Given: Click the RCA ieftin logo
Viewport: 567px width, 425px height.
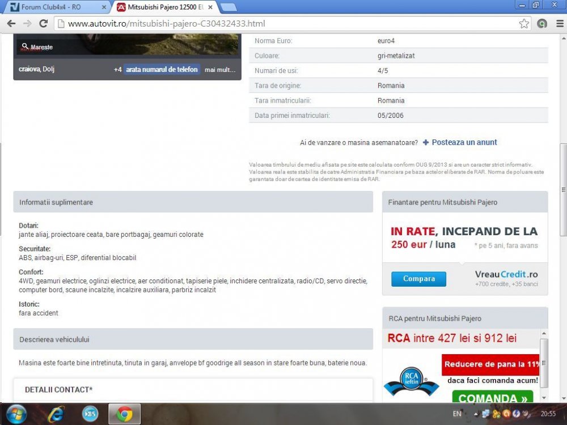Looking at the screenshot, I should 412,381.
